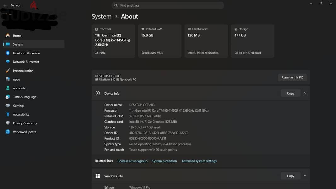
Task: Open the Home settings page
Action: pyautogui.click(x=34, y=36)
